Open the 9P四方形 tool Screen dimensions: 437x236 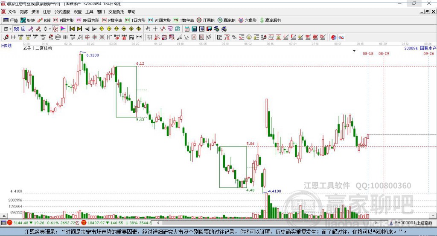pos(88,20)
